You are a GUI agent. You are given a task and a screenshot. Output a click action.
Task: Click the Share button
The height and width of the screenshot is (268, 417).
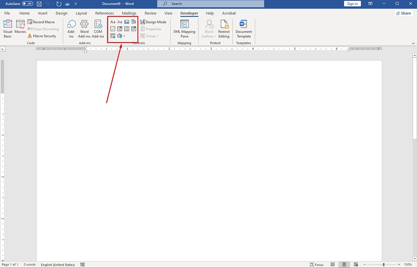[404, 13]
